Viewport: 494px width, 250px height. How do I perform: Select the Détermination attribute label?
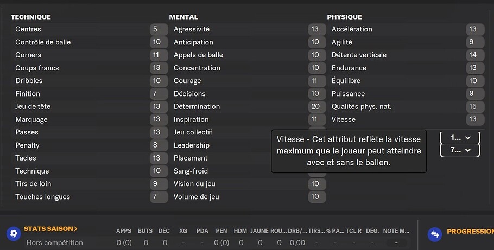(x=197, y=106)
